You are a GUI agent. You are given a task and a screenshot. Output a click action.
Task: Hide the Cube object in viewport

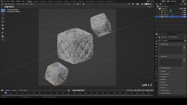183,13
